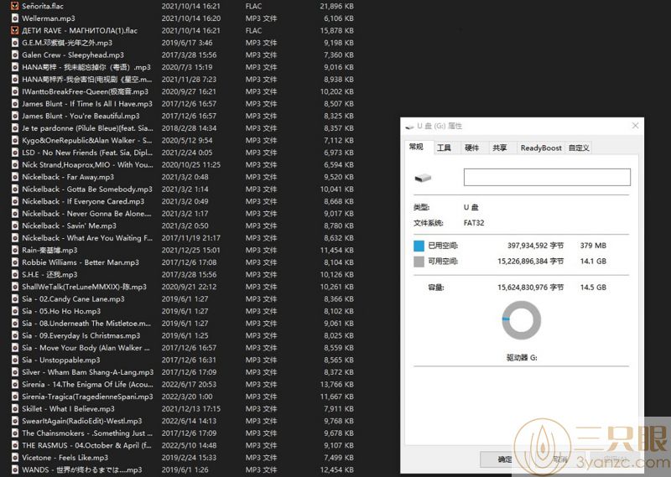Screen dimensions: 671x477
Task: Open the 工具 tab
Action: [x=444, y=148]
